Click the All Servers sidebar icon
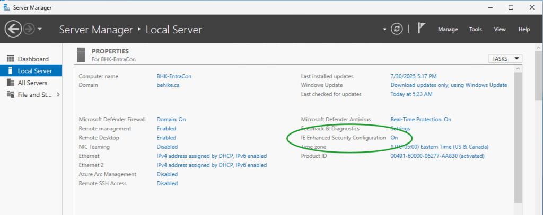 pos(10,83)
